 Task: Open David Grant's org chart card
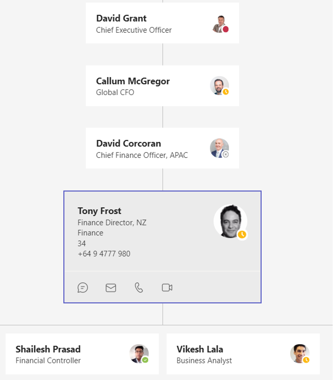click(x=162, y=23)
